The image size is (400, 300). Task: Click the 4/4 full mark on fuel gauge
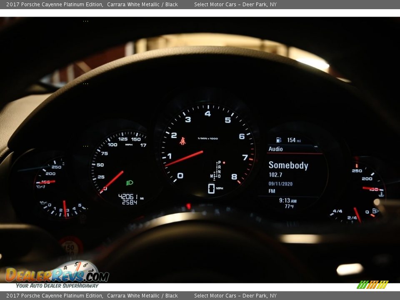337,211
